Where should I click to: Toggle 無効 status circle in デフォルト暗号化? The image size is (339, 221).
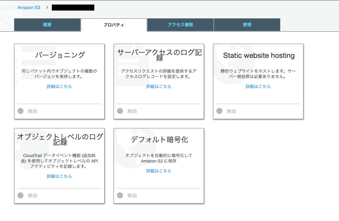point(120,195)
